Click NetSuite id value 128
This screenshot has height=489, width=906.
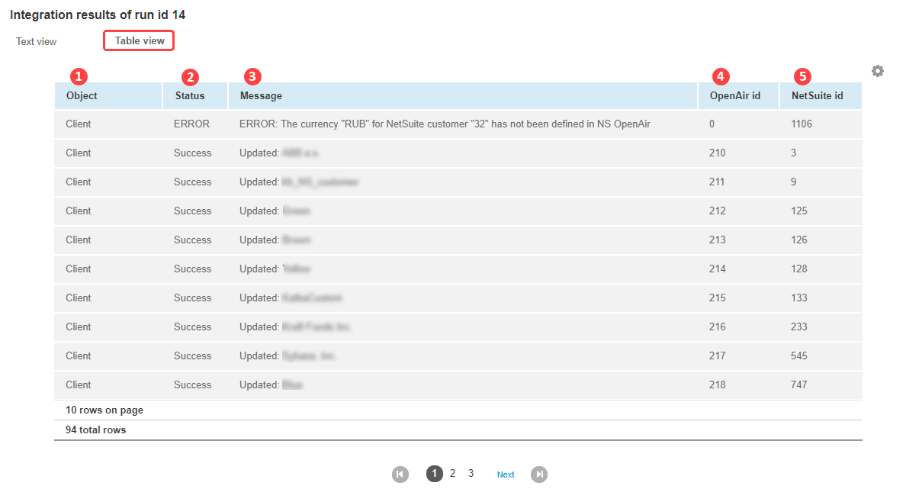(x=799, y=269)
